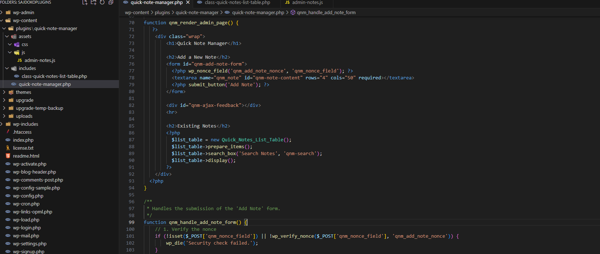Click 'Security check failed.' string on line 102
This screenshot has width=600, height=254.
click(219, 243)
